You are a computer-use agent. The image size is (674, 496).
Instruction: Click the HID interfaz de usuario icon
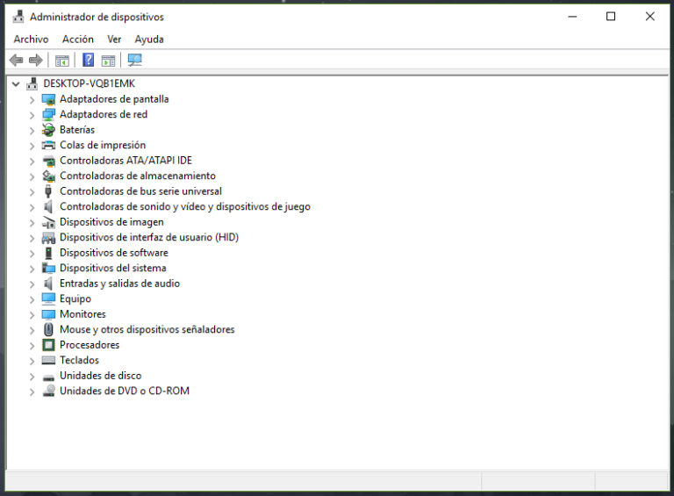[48, 238]
